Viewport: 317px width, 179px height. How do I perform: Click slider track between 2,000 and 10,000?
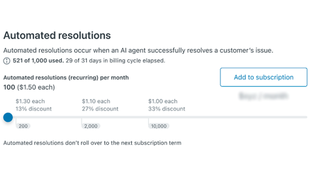point(115,117)
